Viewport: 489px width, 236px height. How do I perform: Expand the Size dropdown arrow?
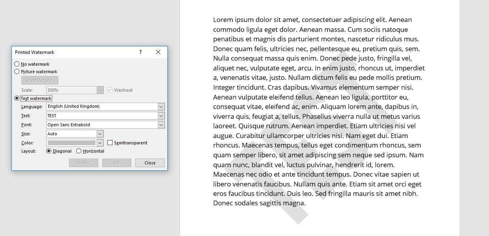point(100,134)
